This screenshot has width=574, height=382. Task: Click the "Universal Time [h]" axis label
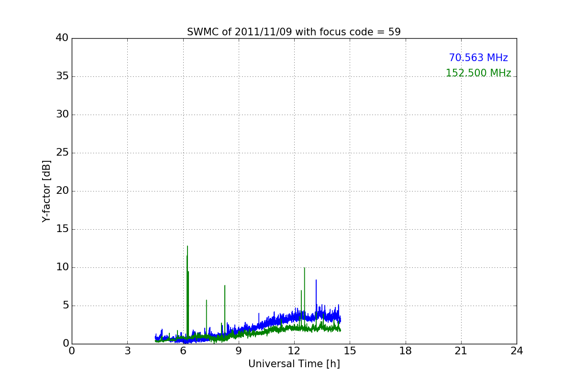(x=294, y=364)
